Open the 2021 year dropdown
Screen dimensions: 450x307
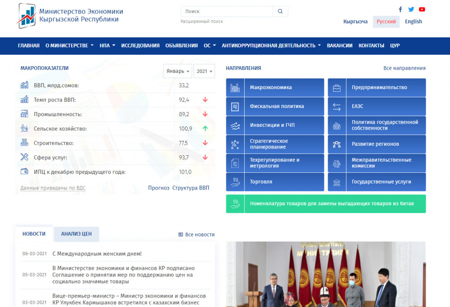205,71
